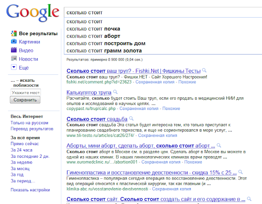Preview magnifier next to Fishki.Net result
Screen dimensions: 262x204
204,70
